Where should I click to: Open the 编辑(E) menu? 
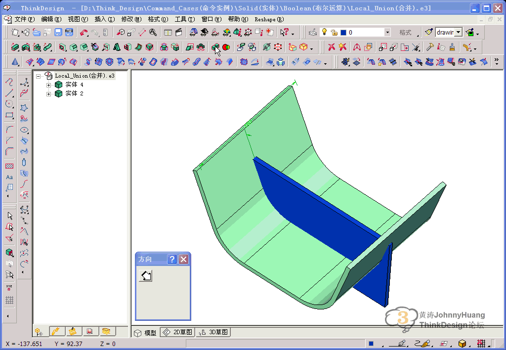pos(51,19)
